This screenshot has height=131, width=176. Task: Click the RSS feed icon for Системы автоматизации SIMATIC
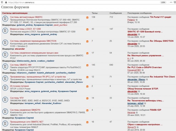[x=87, y=18]
